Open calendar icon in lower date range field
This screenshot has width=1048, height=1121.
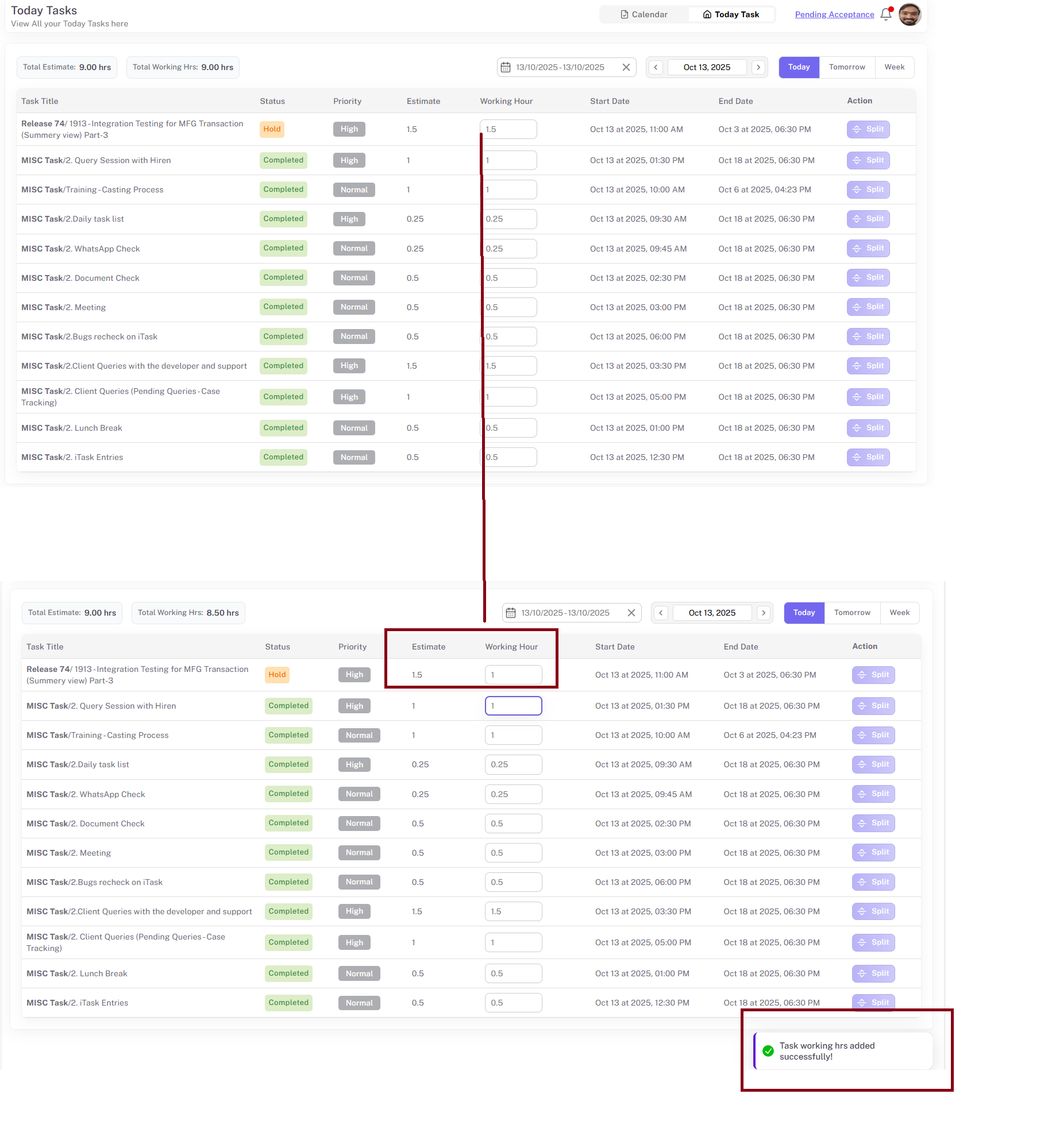(x=511, y=613)
